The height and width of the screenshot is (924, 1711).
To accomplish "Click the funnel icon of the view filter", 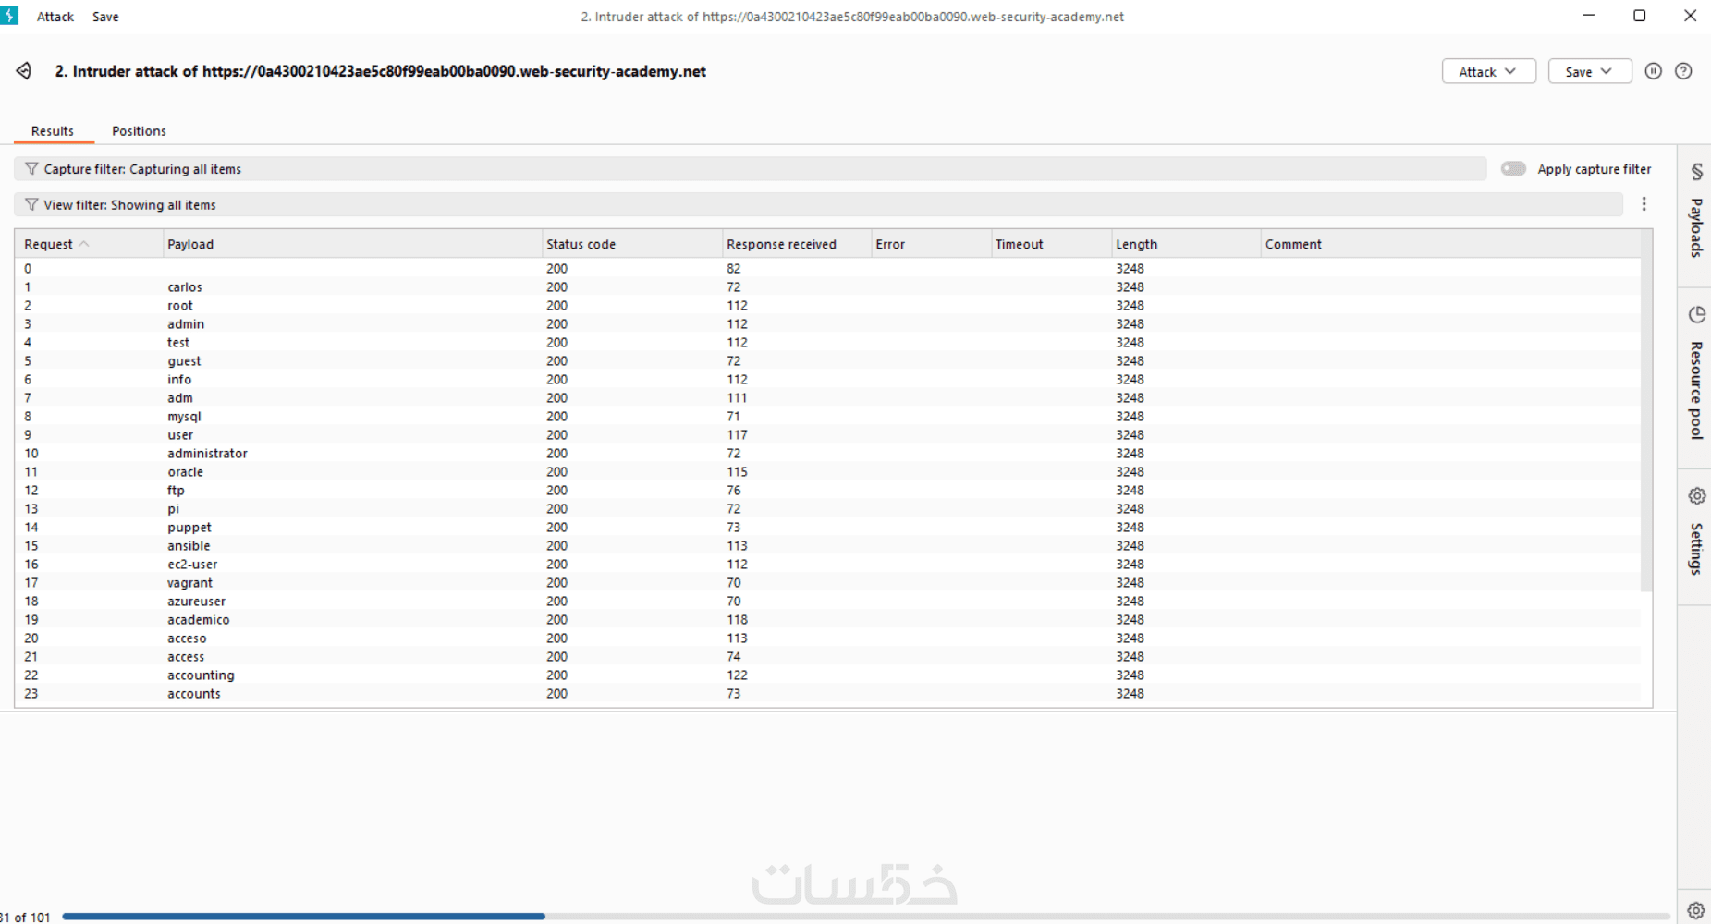I will point(31,205).
